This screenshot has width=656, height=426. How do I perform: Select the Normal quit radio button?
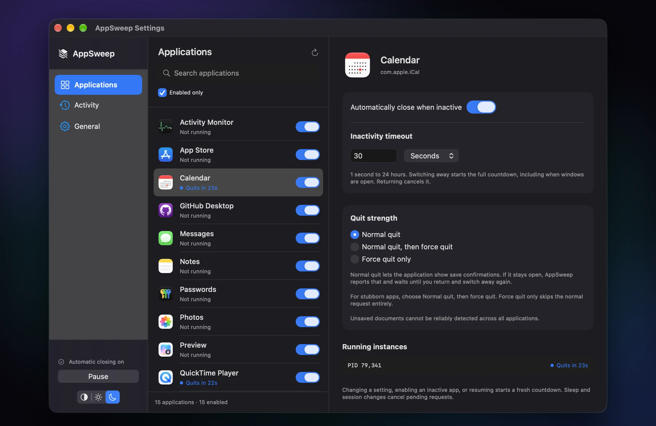(355, 234)
